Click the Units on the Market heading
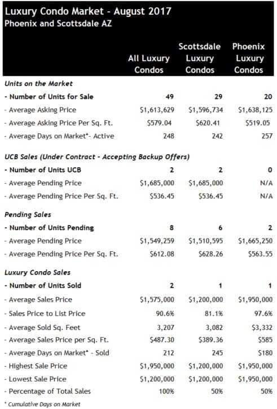This screenshot has height=409, width=277. 38,84
